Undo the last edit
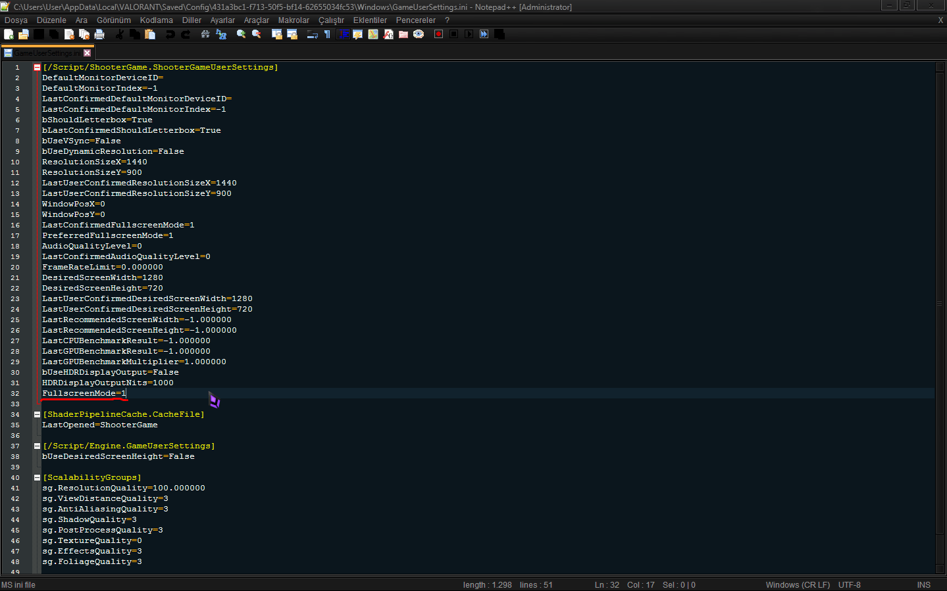Image resolution: width=947 pixels, height=591 pixels. 170,34
